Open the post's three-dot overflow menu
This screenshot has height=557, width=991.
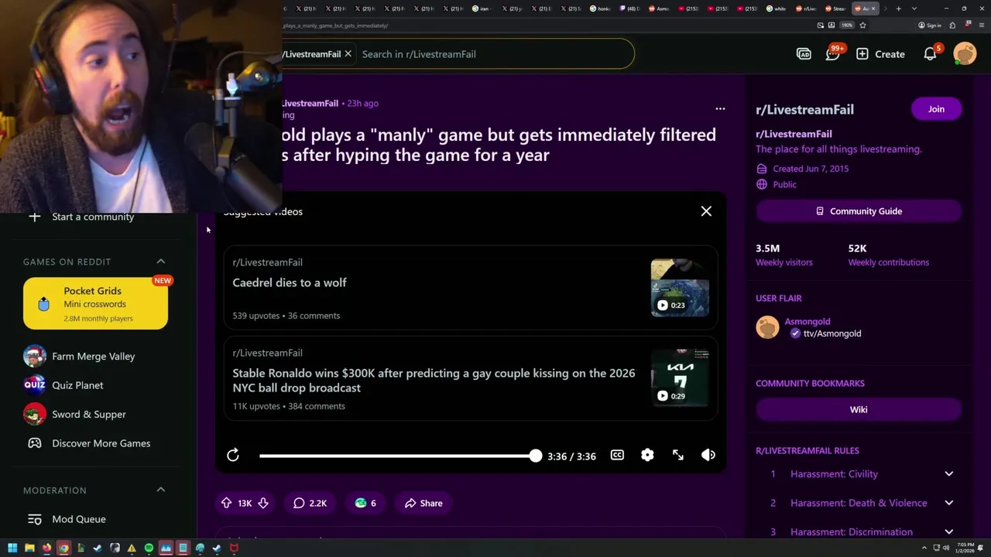[720, 109]
